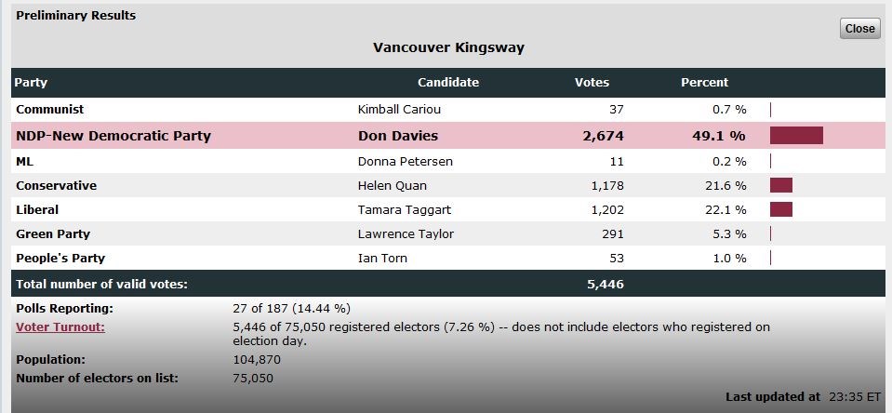The width and height of the screenshot is (892, 413).
Task: Click the NDP percentage bar
Action: click(x=796, y=136)
